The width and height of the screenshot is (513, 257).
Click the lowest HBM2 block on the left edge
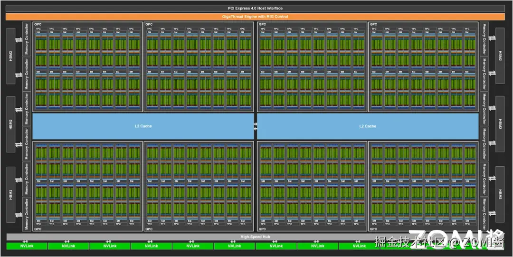(11, 194)
